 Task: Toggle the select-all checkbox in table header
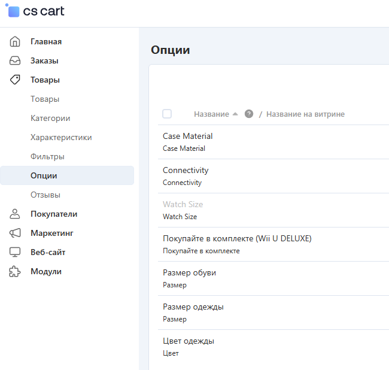coord(167,114)
